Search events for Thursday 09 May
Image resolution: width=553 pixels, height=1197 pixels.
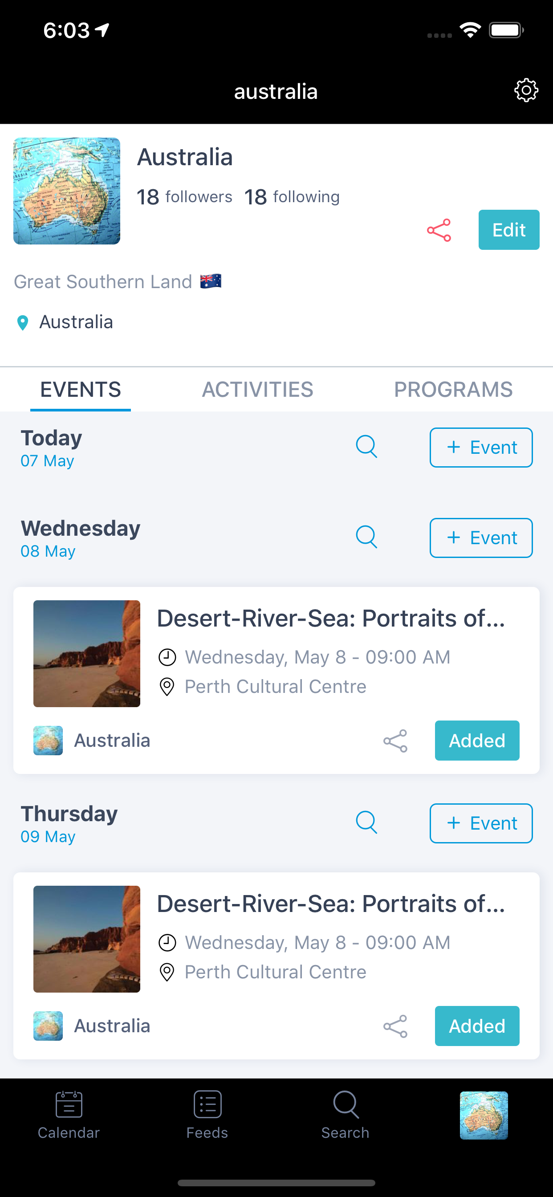(x=366, y=822)
